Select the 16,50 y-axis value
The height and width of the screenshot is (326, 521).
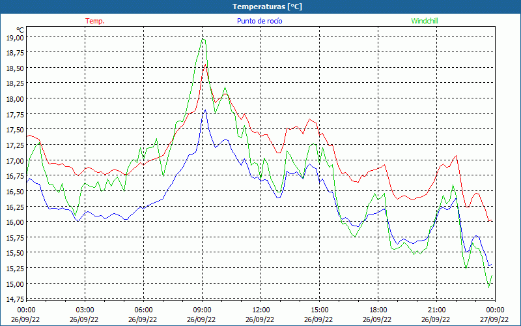click(x=15, y=191)
